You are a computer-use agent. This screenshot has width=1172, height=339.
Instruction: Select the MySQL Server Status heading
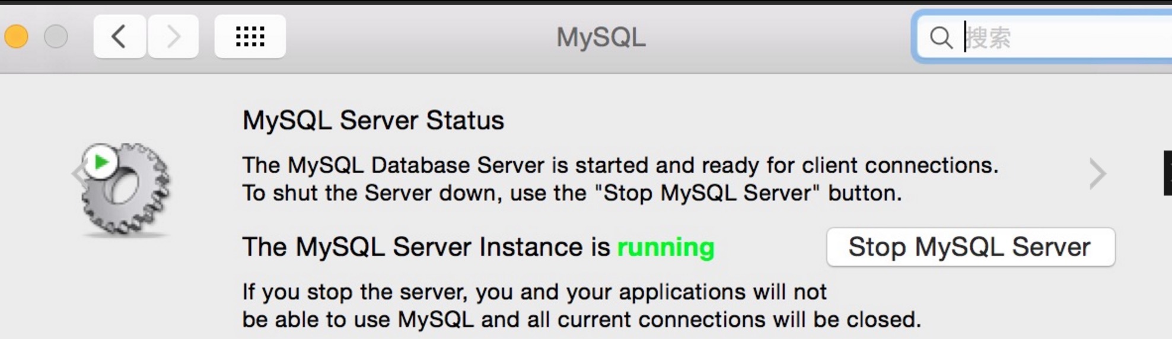click(x=373, y=120)
